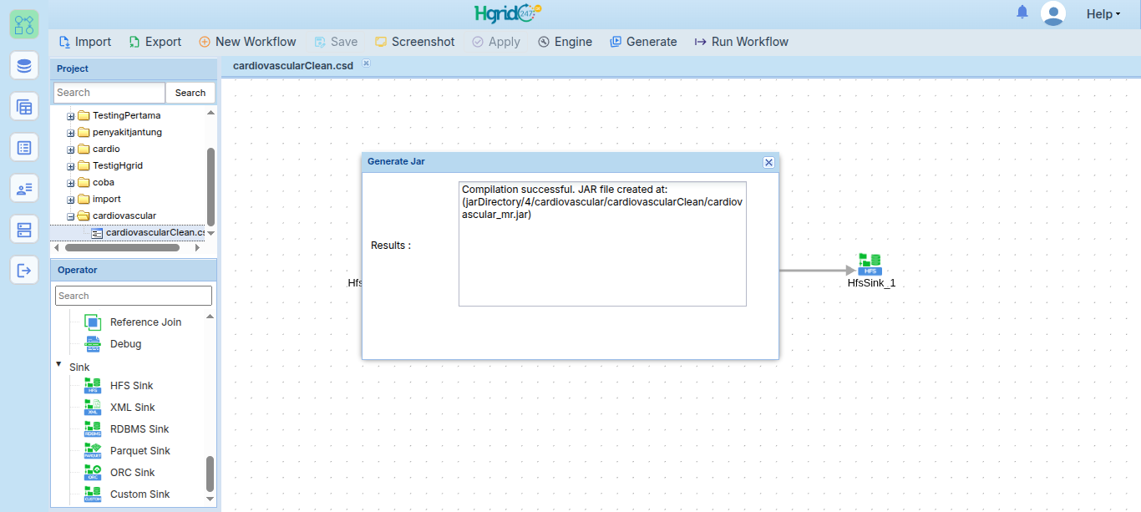1141x512 pixels.
Task: Select the Parquet Sink operator
Action: point(128,451)
